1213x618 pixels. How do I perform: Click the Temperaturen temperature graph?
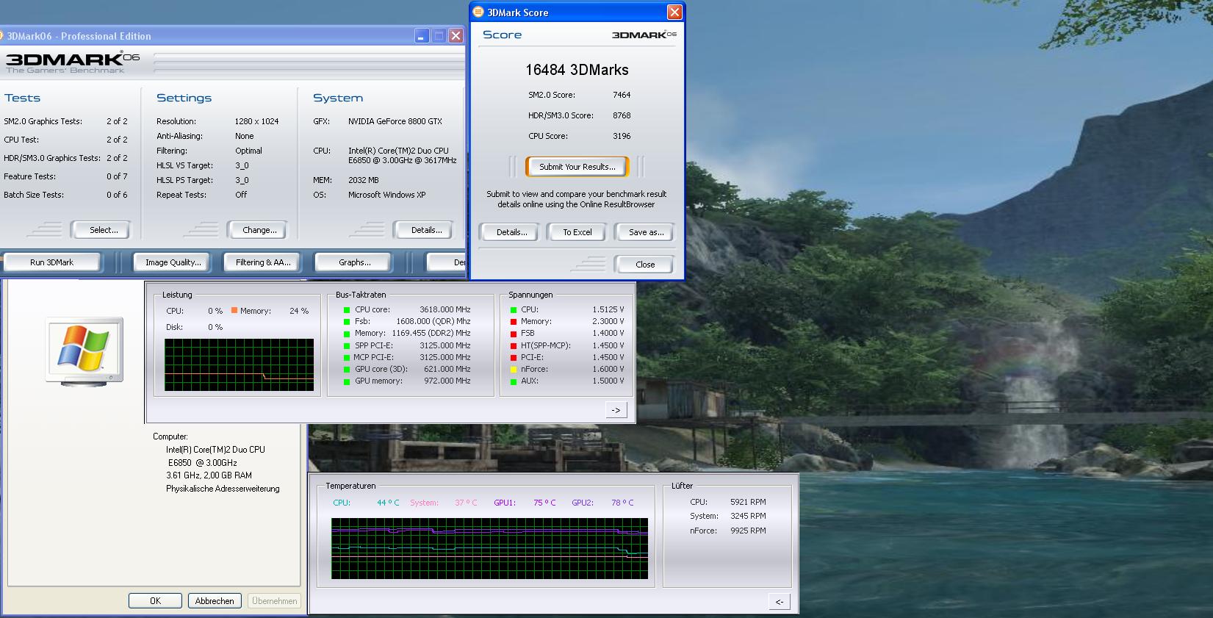click(x=490, y=548)
